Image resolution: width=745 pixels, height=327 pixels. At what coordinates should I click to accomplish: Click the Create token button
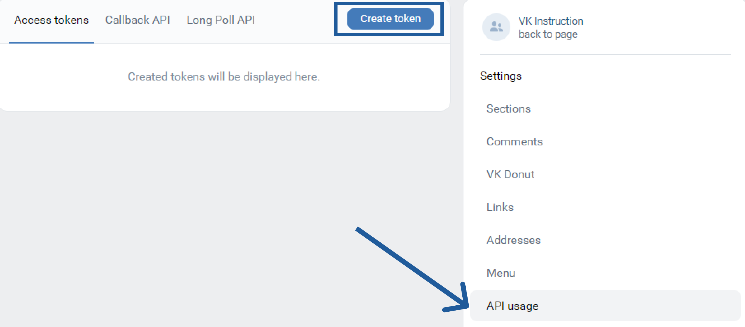coord(390,19)
